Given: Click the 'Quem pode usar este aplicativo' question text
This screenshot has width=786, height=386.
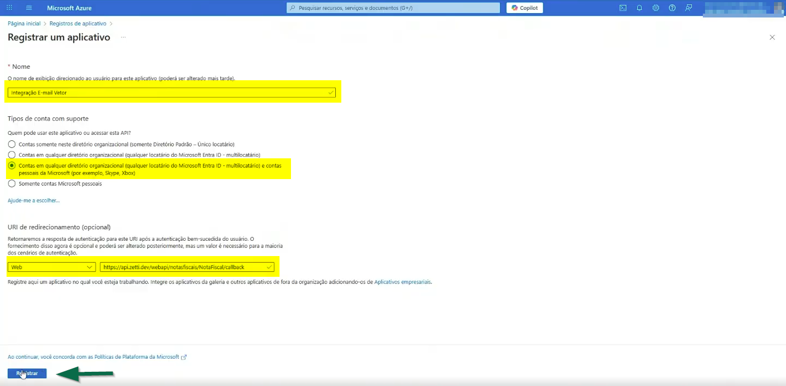Looking at the screenshot, I should (x=69, y=133).
